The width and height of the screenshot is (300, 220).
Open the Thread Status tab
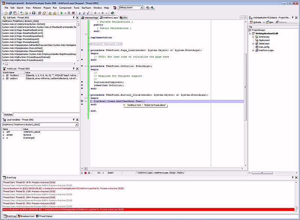[x=44, y=216]
